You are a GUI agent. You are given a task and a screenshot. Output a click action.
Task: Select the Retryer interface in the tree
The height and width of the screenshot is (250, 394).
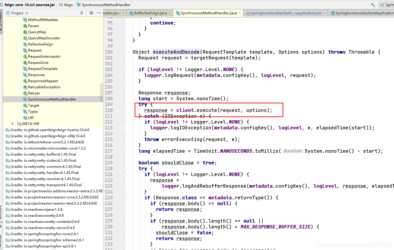click(34, 93)
